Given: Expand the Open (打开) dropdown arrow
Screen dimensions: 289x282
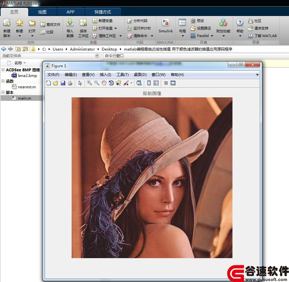Looking at the screenshot, I should click(32, 36).
